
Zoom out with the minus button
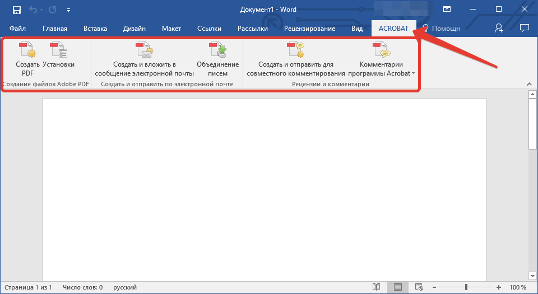(434, 287)
